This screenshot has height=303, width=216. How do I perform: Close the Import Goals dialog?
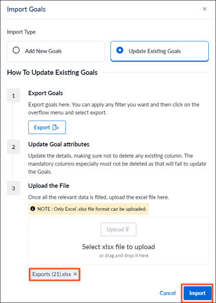(204, 9)
